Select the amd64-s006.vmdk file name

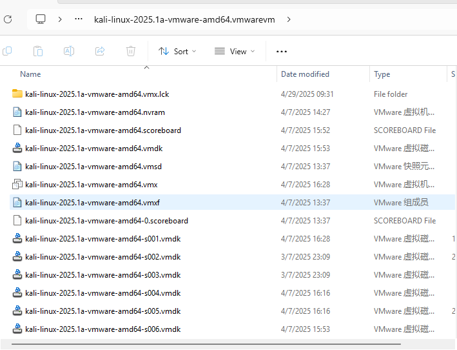[103, 329]
